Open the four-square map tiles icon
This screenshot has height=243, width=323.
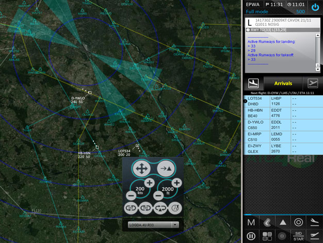267,236
